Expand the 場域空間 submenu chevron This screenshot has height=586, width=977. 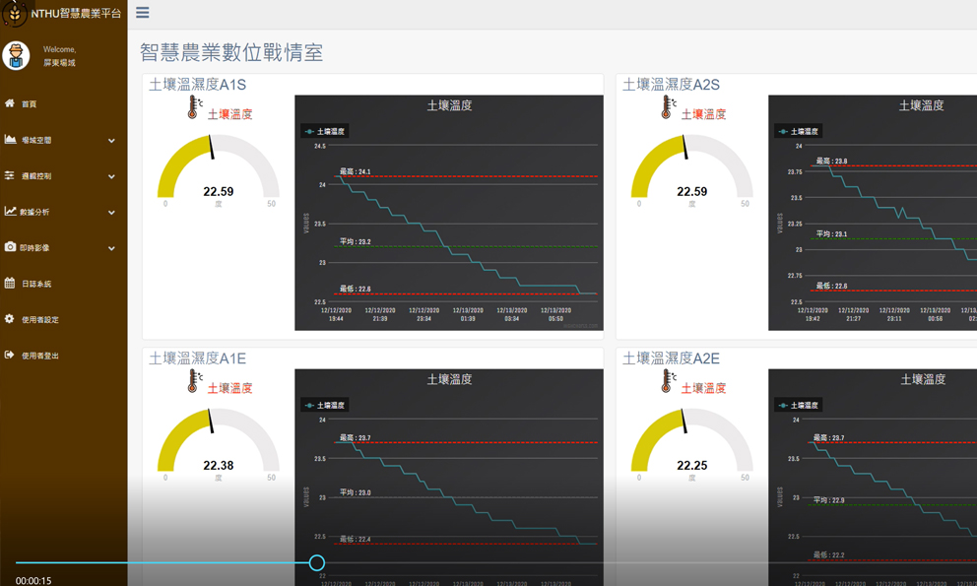(111, 141)
